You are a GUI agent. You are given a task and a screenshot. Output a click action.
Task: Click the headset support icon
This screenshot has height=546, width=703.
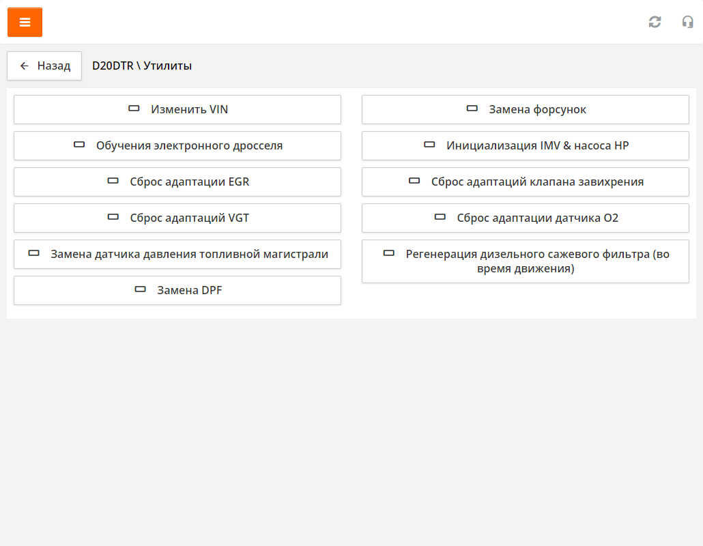(687, 22)
